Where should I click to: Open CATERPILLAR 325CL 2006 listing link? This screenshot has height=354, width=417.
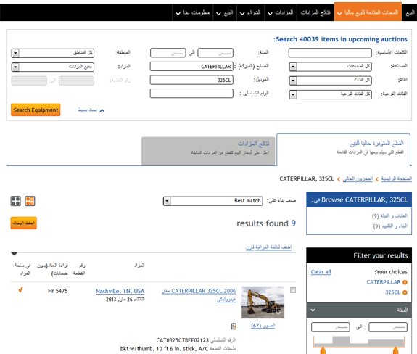coord(199,295)
